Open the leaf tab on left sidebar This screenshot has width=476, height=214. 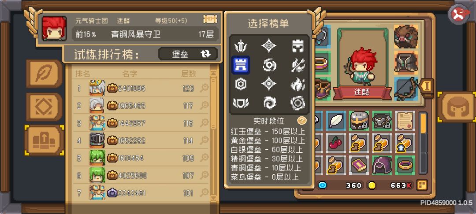point(45,73)
